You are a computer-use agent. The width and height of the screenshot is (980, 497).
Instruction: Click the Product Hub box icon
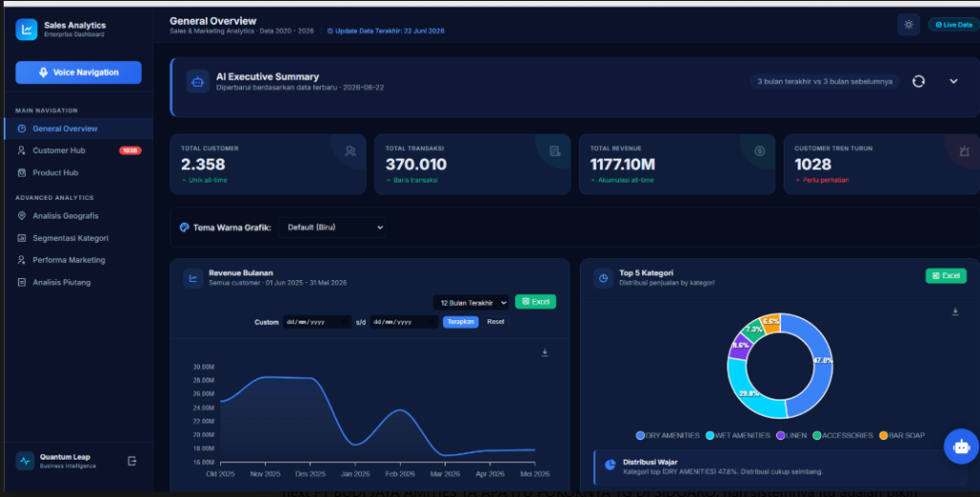[21, 173]
